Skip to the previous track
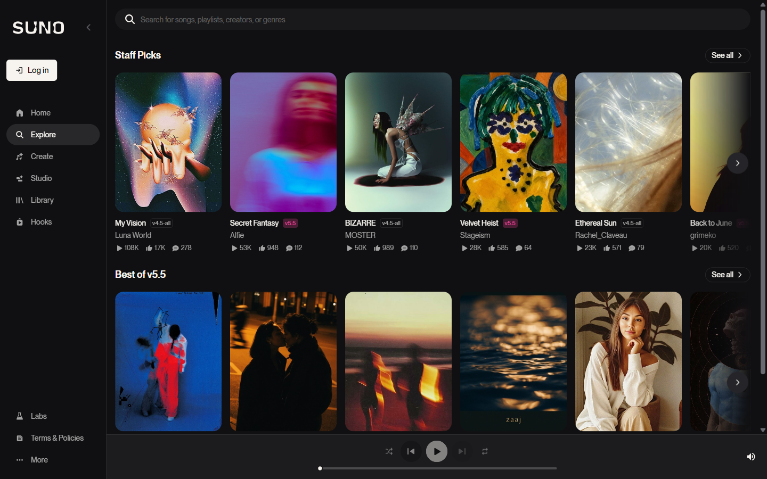This screenshot has height=479, width=767. point(411,451)
